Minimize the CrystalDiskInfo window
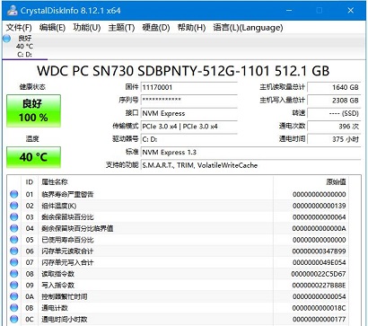The width and height of the screenshot is (368, 326). tap(289, 11)
